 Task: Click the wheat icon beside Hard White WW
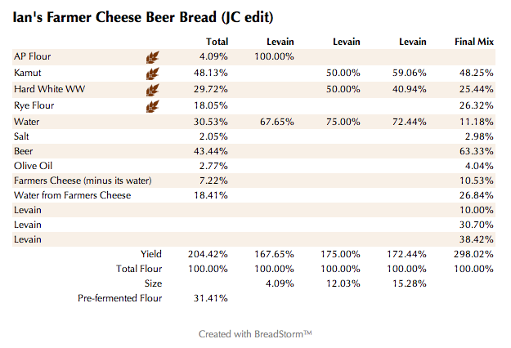[x=152, y=90]
